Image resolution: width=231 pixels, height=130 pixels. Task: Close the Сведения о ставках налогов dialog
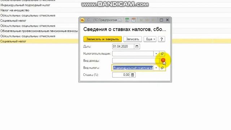tap(167, 20)
